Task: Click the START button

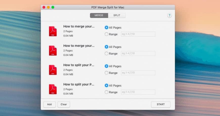Action: pos(161,104)
